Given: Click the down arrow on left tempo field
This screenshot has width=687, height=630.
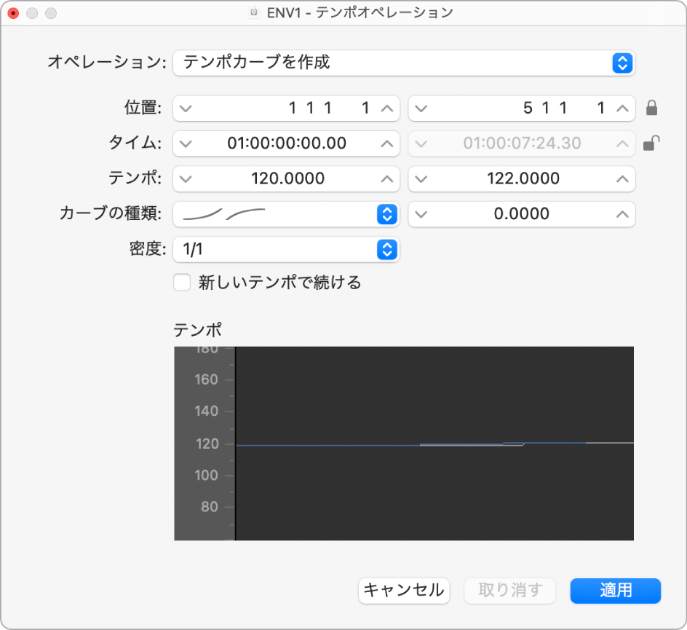Looking at the screenshot, I should click(x=184, y=178).
